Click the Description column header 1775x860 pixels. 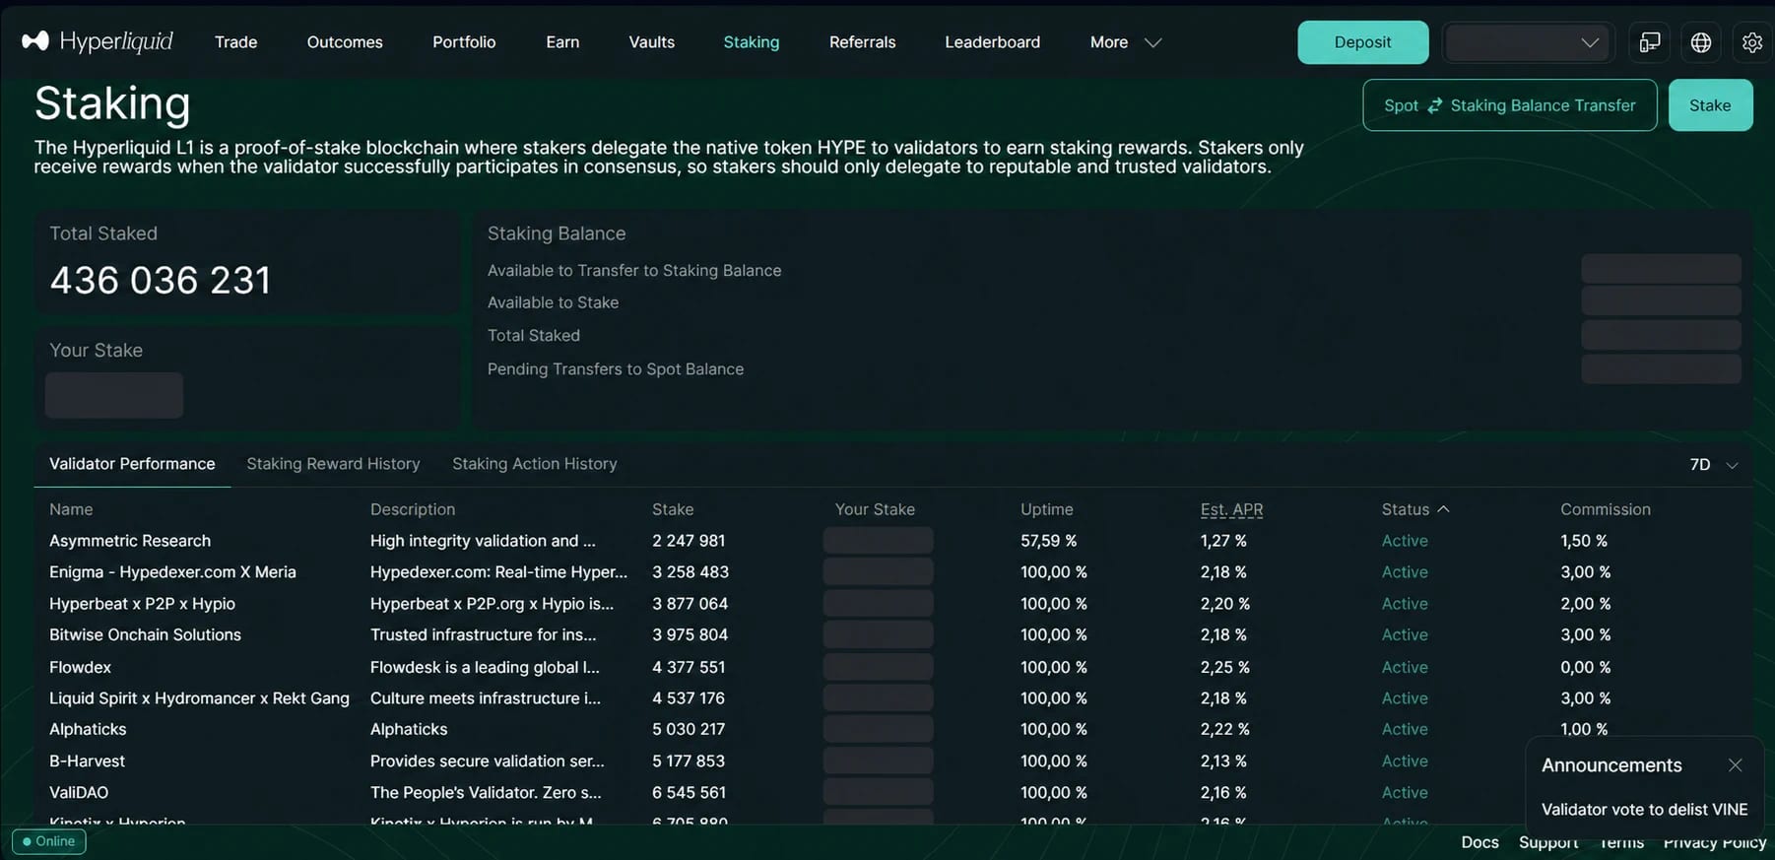point(413,509)
